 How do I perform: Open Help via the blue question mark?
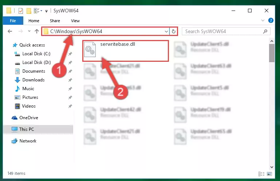click(x=271, y=20)
